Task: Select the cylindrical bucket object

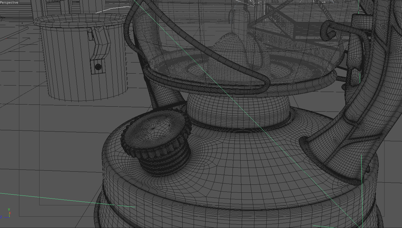Action: pyautogui.click(x=81, y=58)
